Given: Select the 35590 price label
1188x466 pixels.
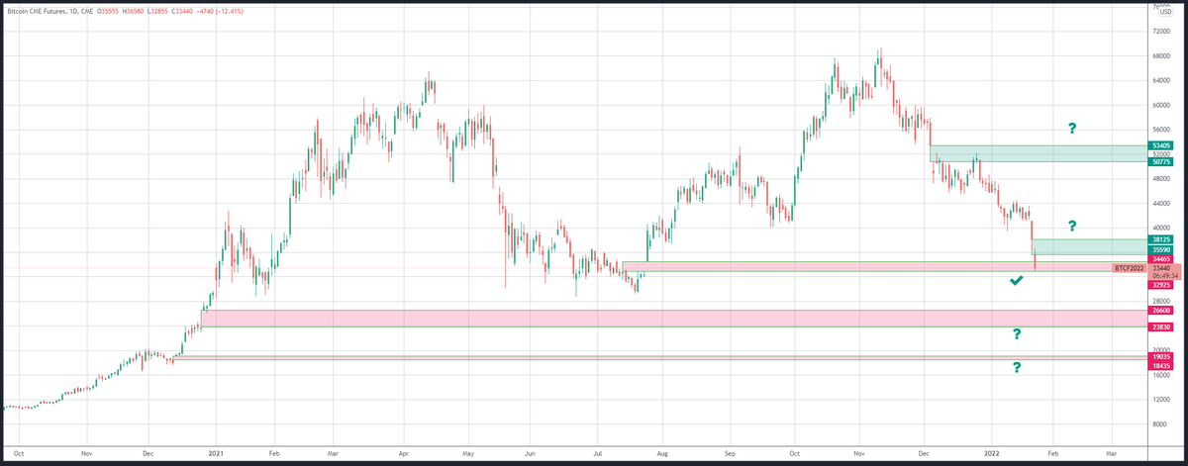Looking at the screenshot, I should point(1161,251).
